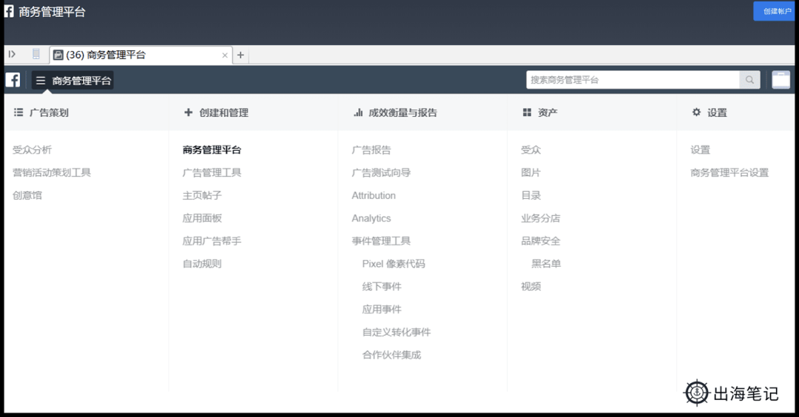The image size is (799, 417).
Task: Click the mobile device icon in tab bar
Action: 36,54
